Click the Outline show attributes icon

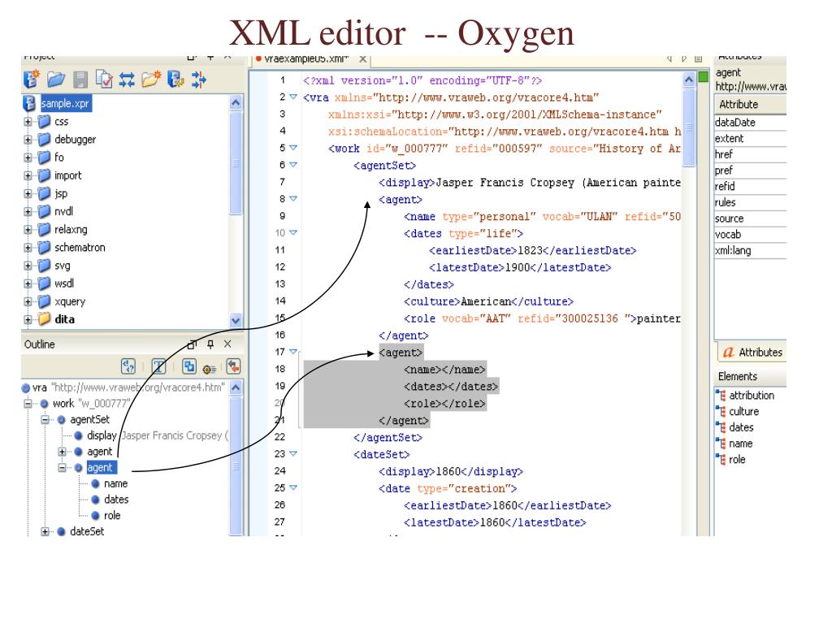coord(188,366)
